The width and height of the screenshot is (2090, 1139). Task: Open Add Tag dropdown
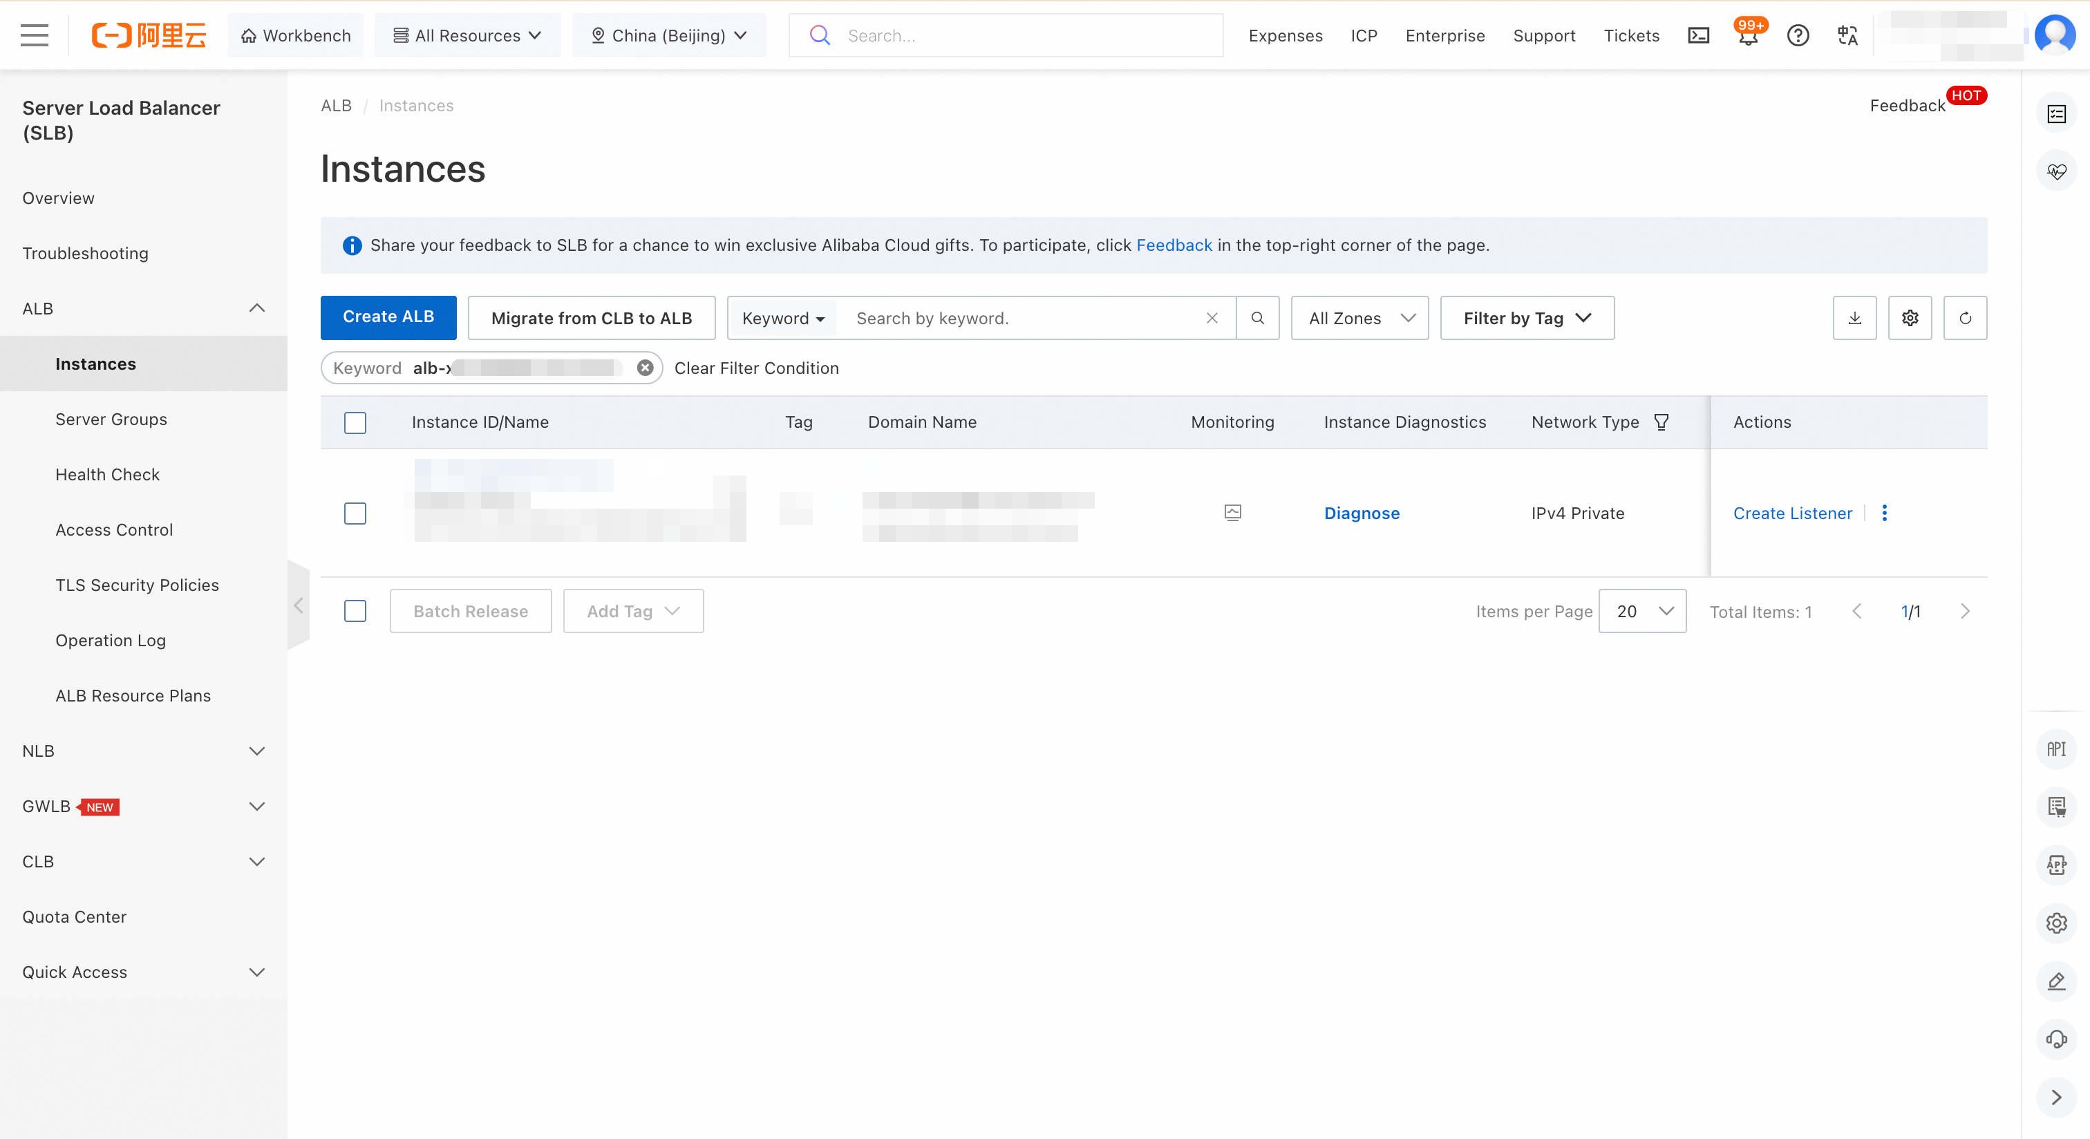click(633, 611)
